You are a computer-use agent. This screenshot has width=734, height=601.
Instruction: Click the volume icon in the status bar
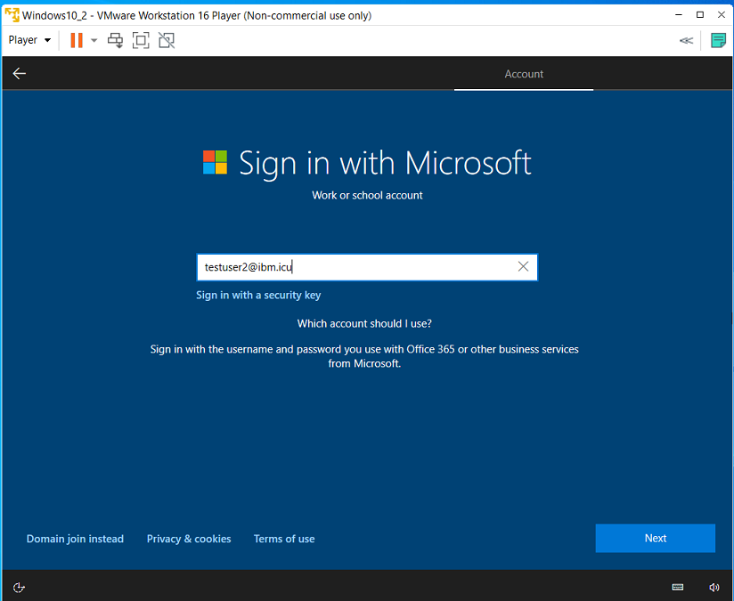714,587
